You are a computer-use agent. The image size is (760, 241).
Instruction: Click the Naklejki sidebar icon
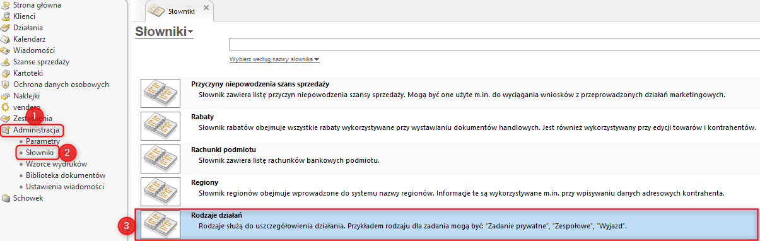(x=6, y=95)
